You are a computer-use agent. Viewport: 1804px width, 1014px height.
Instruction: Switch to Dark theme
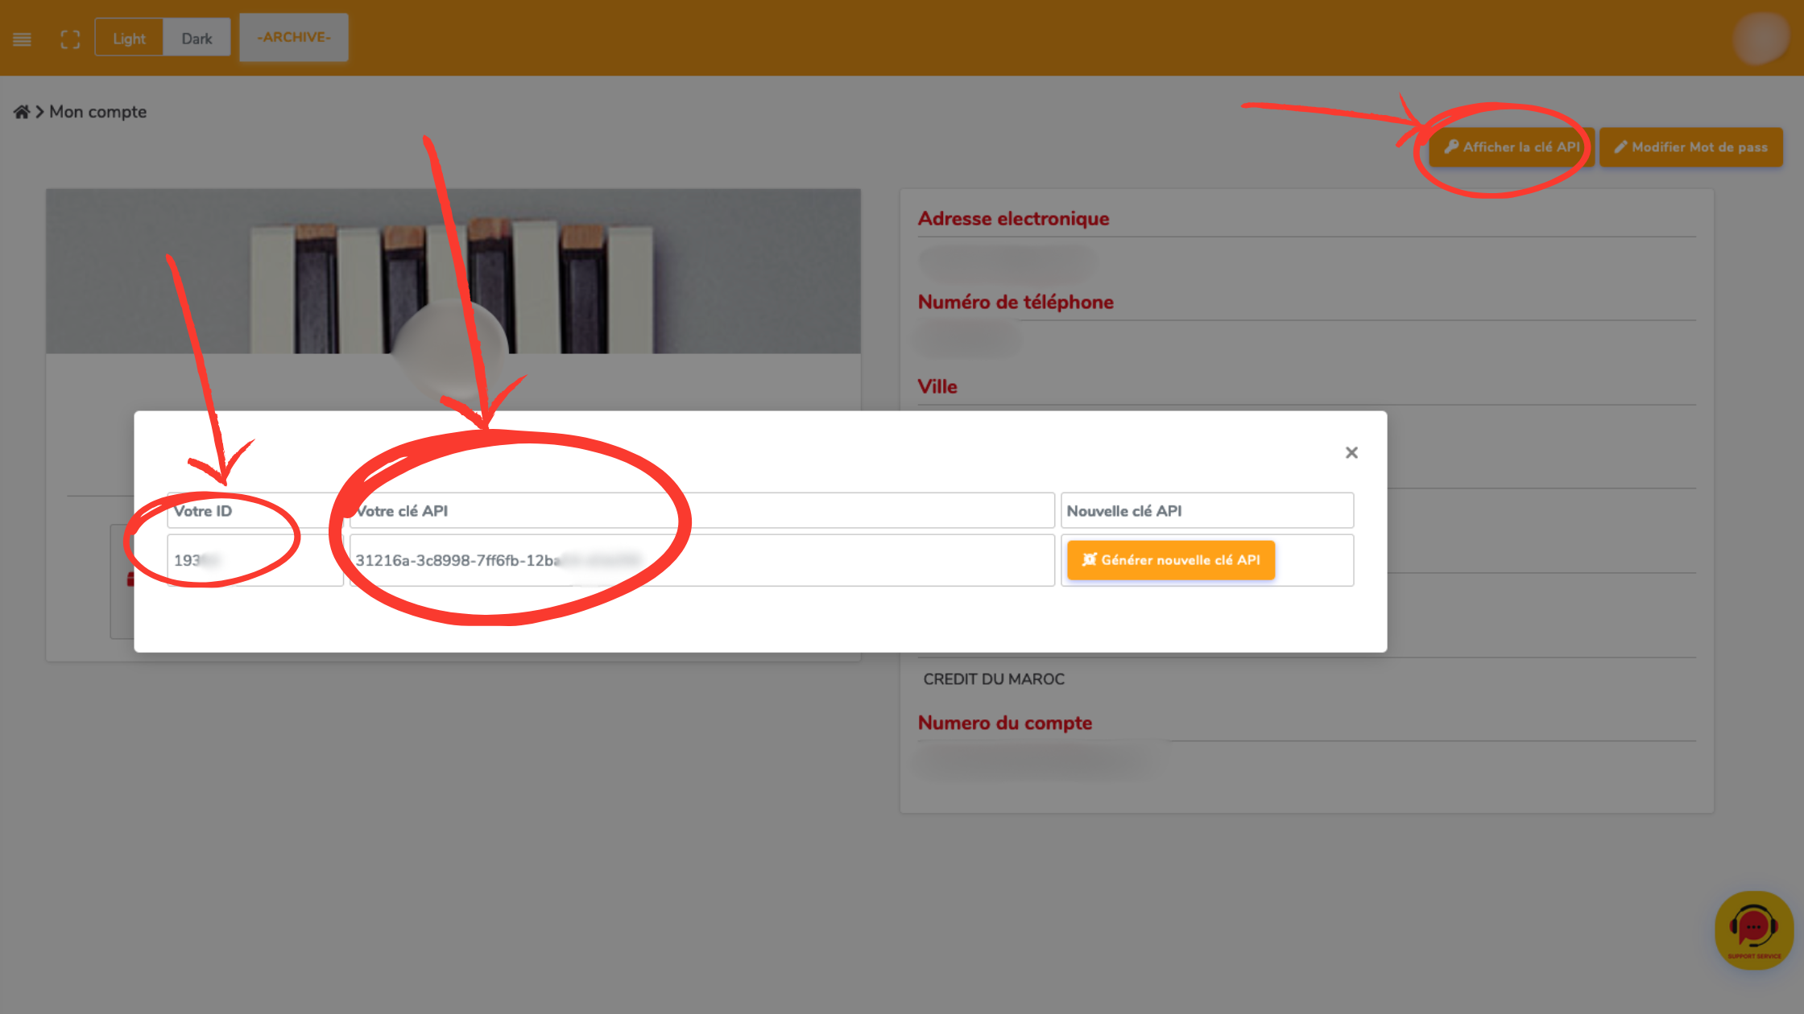[x=197, y=37]
